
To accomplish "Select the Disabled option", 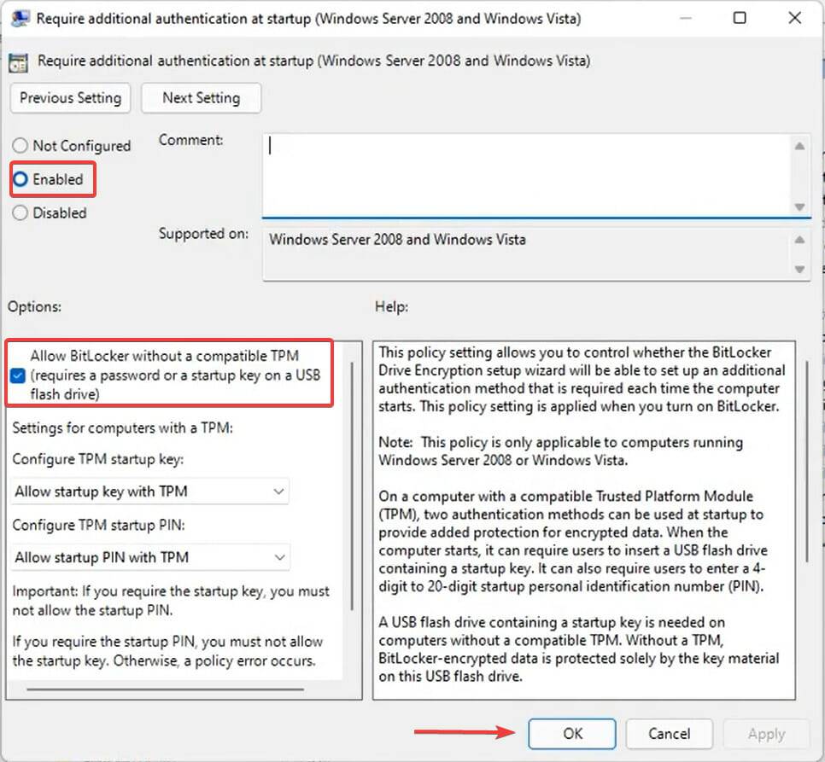I will click(20, 212).
